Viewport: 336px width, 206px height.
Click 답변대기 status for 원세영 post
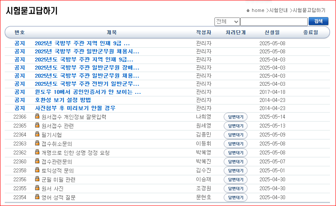(x=235, y=126)
